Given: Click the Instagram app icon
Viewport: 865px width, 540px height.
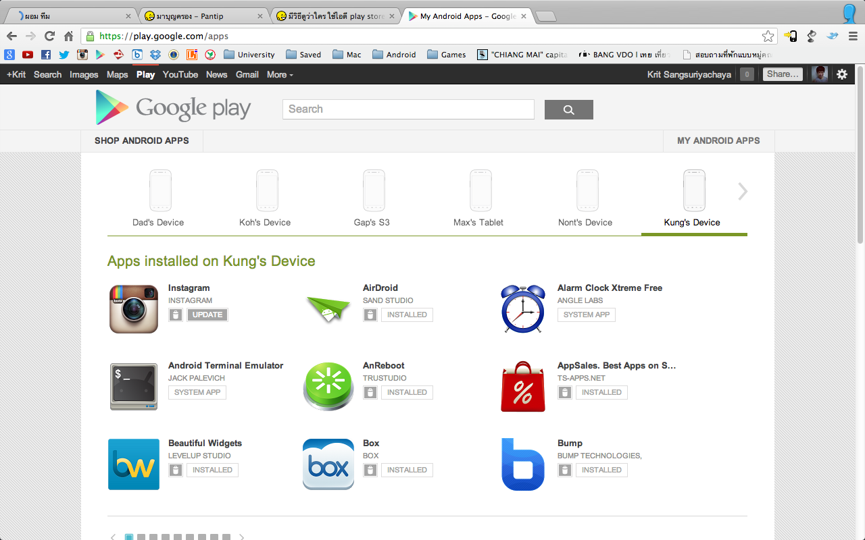Looking at the screenshot, I should coord(134,308).
